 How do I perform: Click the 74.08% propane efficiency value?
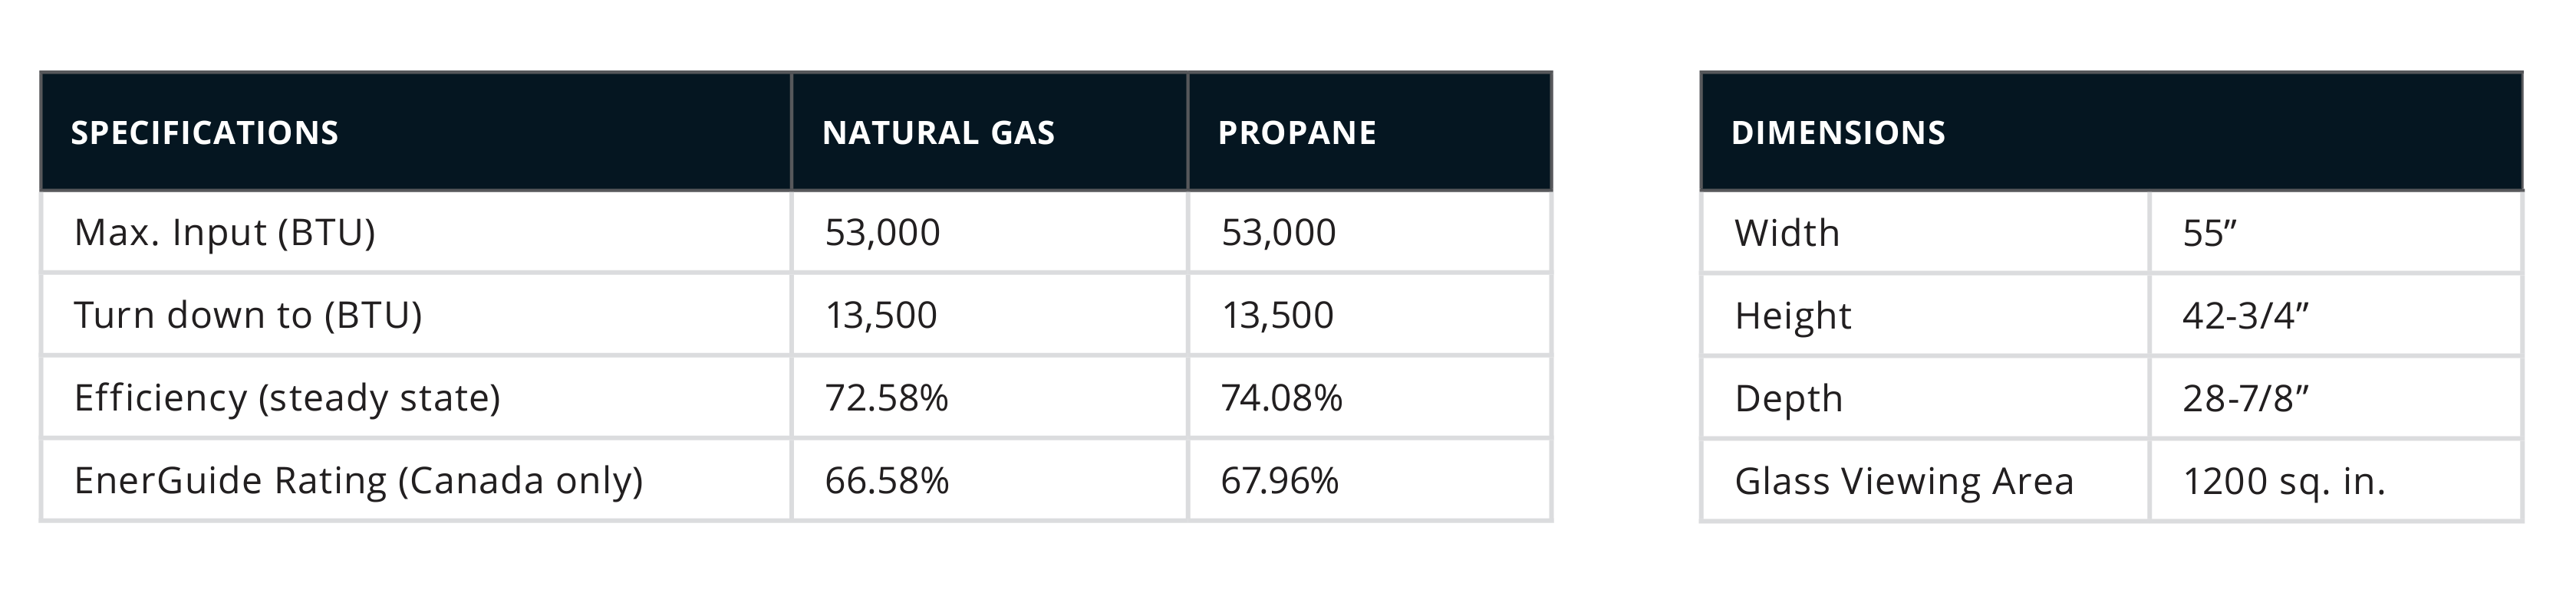[x=1282, y=398]
